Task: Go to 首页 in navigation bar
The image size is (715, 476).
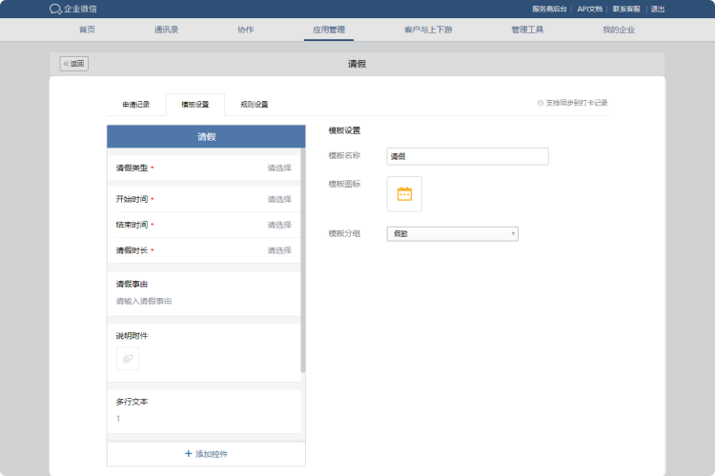Action: coord(87,30)
